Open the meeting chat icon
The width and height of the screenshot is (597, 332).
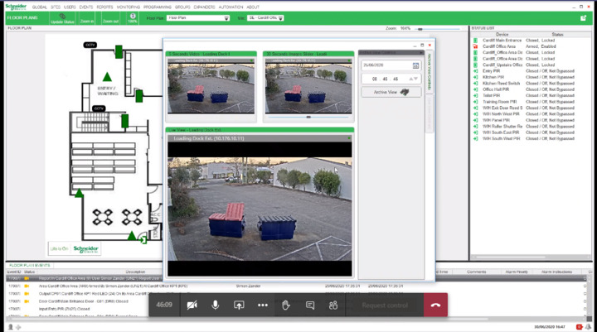point(310,305)
